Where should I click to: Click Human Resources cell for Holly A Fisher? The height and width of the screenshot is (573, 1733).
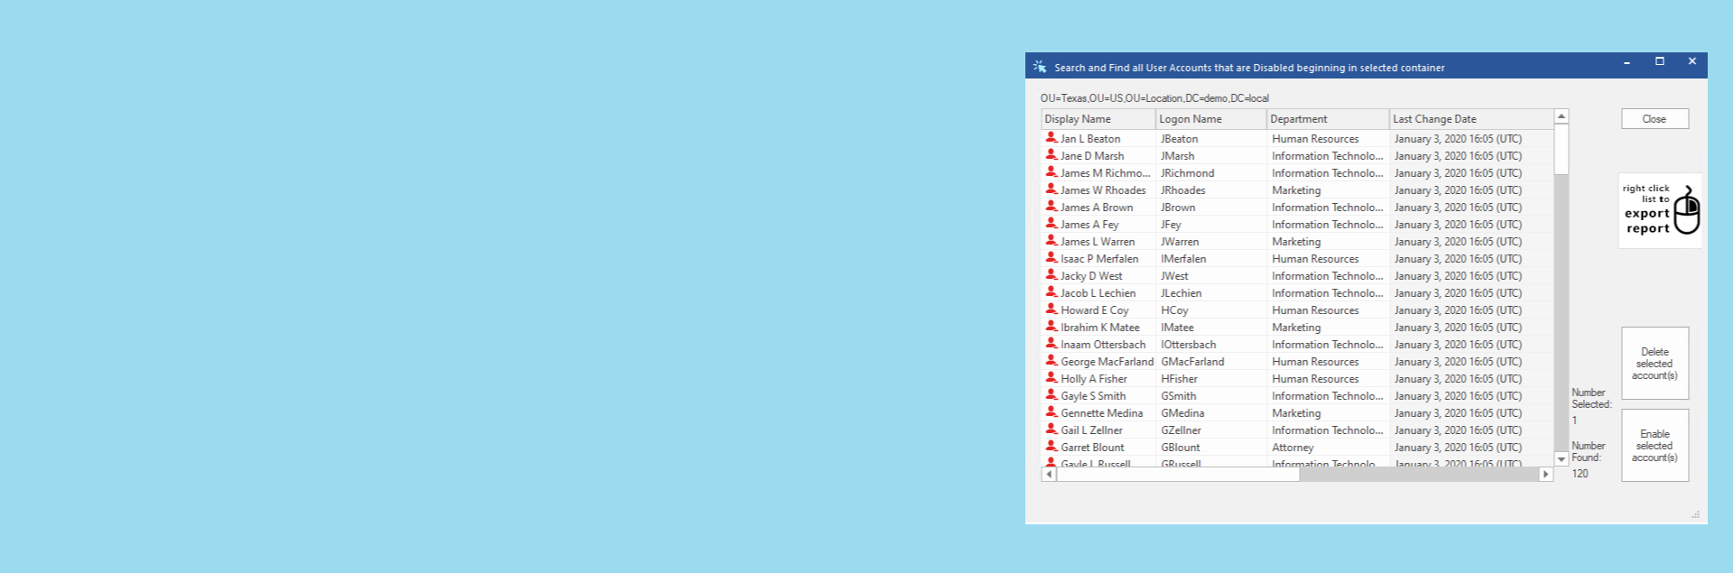(1315, 379)
